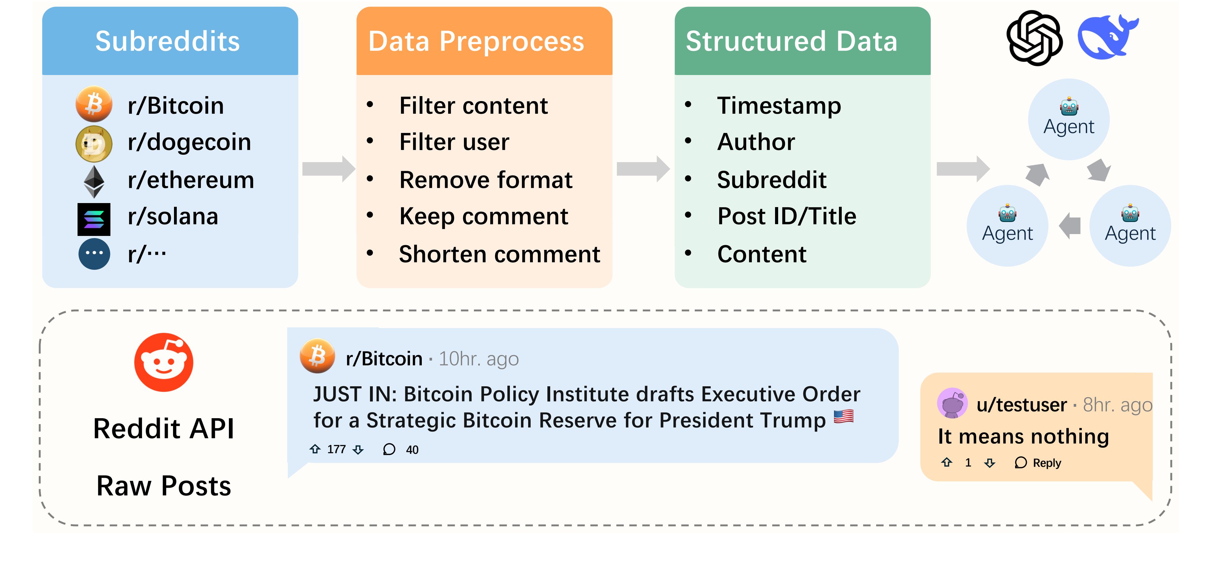
Task: Open r/Bitcoin link in post header
Action: (384, 358)
